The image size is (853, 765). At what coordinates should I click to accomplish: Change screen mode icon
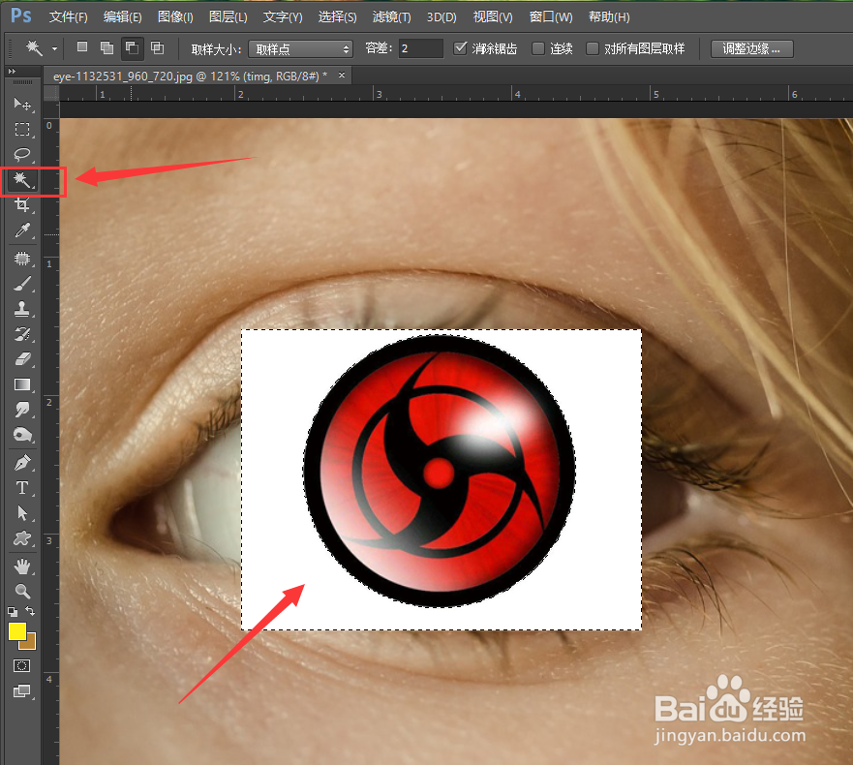(x=21, y=691)
